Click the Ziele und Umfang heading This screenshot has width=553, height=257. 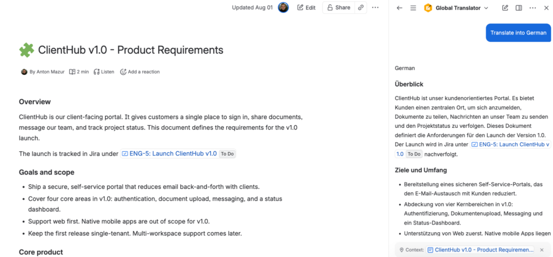coord(421,170)
